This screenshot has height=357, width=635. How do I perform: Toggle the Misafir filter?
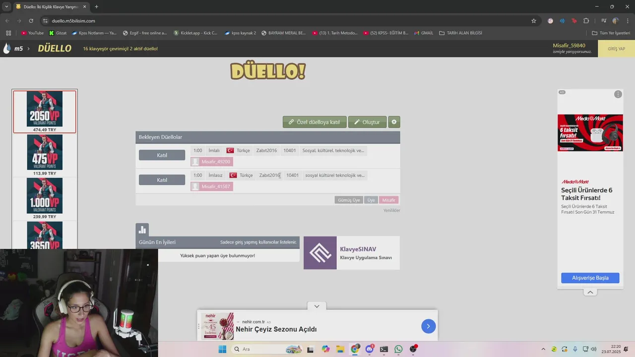point(389,200)
